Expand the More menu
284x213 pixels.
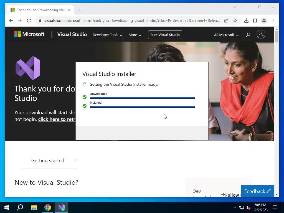135,35
